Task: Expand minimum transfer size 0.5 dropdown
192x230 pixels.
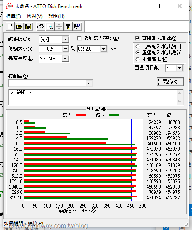Action: (65, 49)
